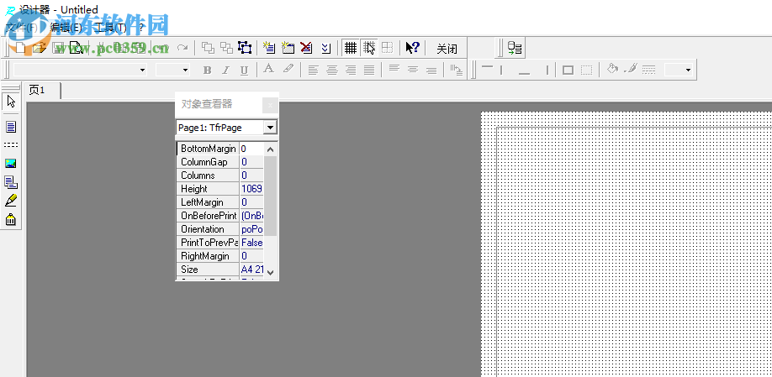Click the select all objects icon
Screen dimensions: 772x377
245,48
